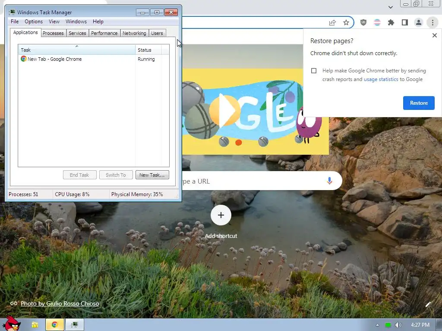Screen dimensions: 442x331
Task: Start voice search with the microphone
Action: click(329, 181)
